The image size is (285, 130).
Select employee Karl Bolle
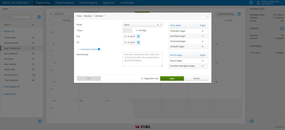pos(22,59)
